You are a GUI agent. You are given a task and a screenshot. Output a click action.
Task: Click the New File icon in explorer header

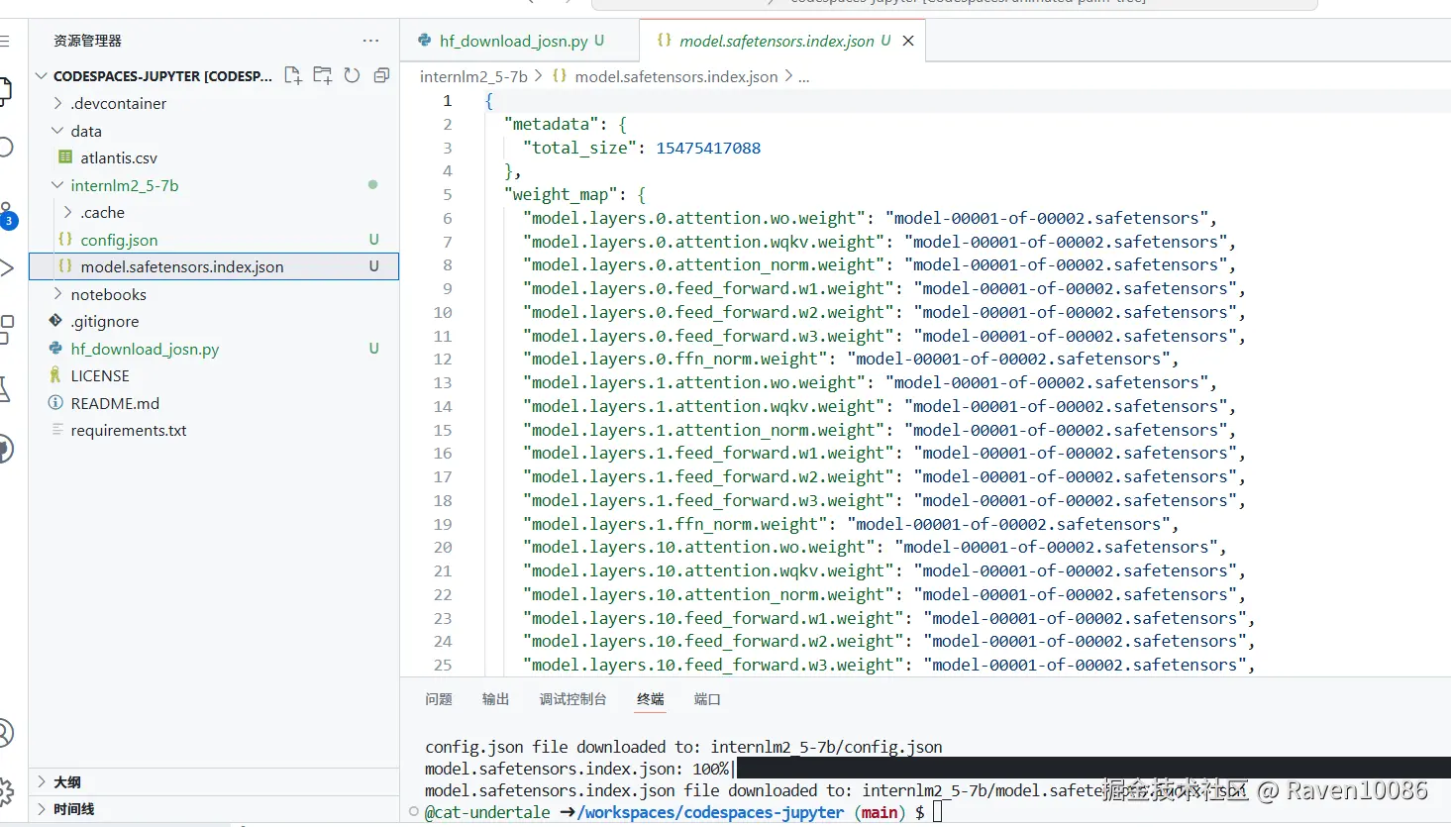293,75
